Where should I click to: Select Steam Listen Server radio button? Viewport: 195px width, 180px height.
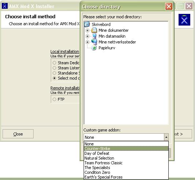click(54, 68)
